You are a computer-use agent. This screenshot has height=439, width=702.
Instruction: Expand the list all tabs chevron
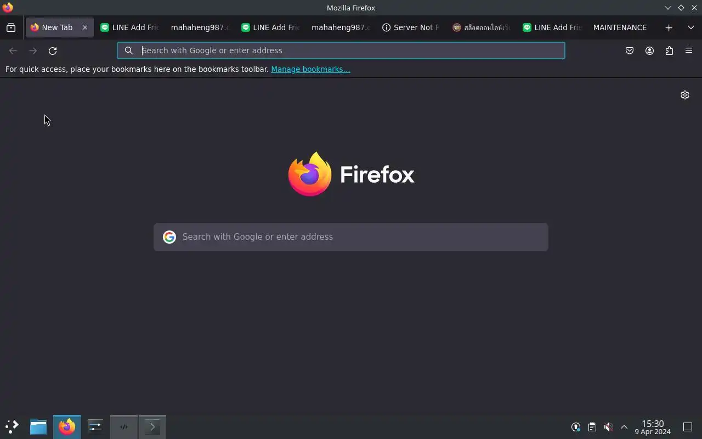pos(690,27)
